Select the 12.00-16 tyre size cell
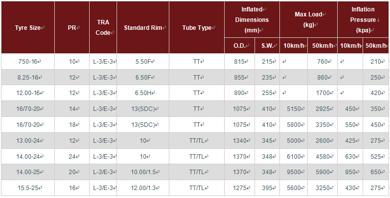 [x=28, y=93]
